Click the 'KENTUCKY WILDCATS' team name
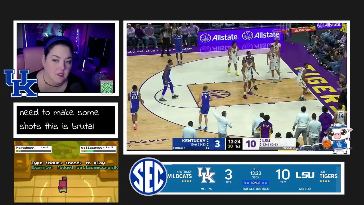Image resolution: width=364 pixels, height=205 pixels. 179,175
